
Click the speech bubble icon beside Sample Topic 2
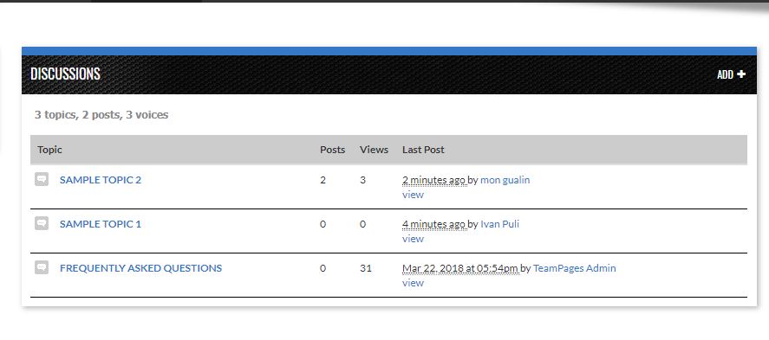42,179
